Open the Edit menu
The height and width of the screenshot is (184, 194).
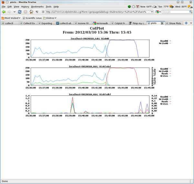pyautogui.click(x=9, y=7)
